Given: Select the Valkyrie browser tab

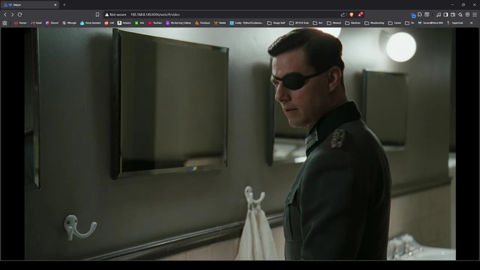Looking at the screenshot, I should [x=30, y=5].
